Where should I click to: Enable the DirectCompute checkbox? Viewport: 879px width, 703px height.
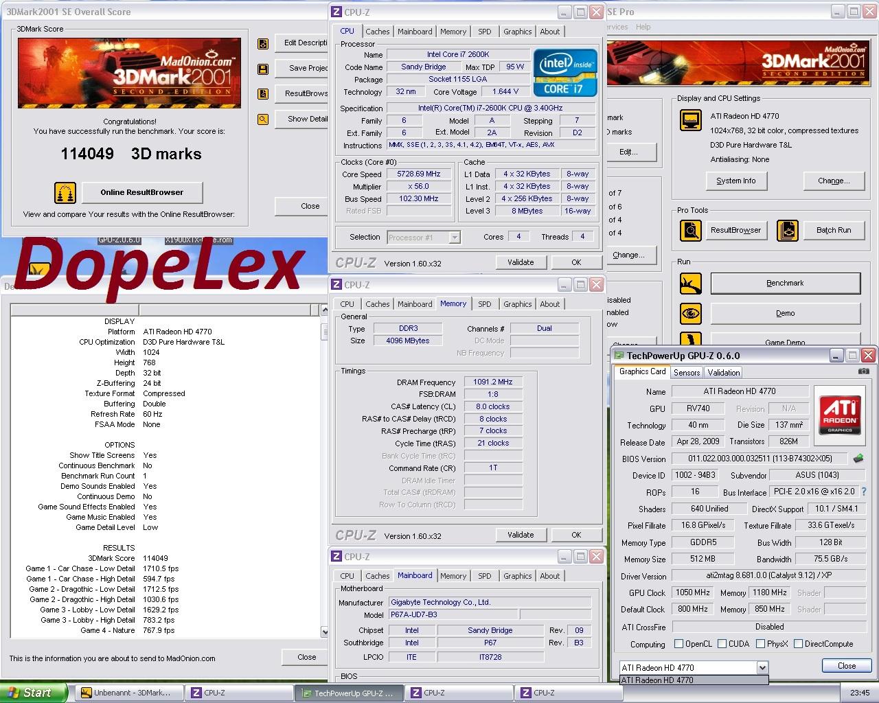point(798,644)
